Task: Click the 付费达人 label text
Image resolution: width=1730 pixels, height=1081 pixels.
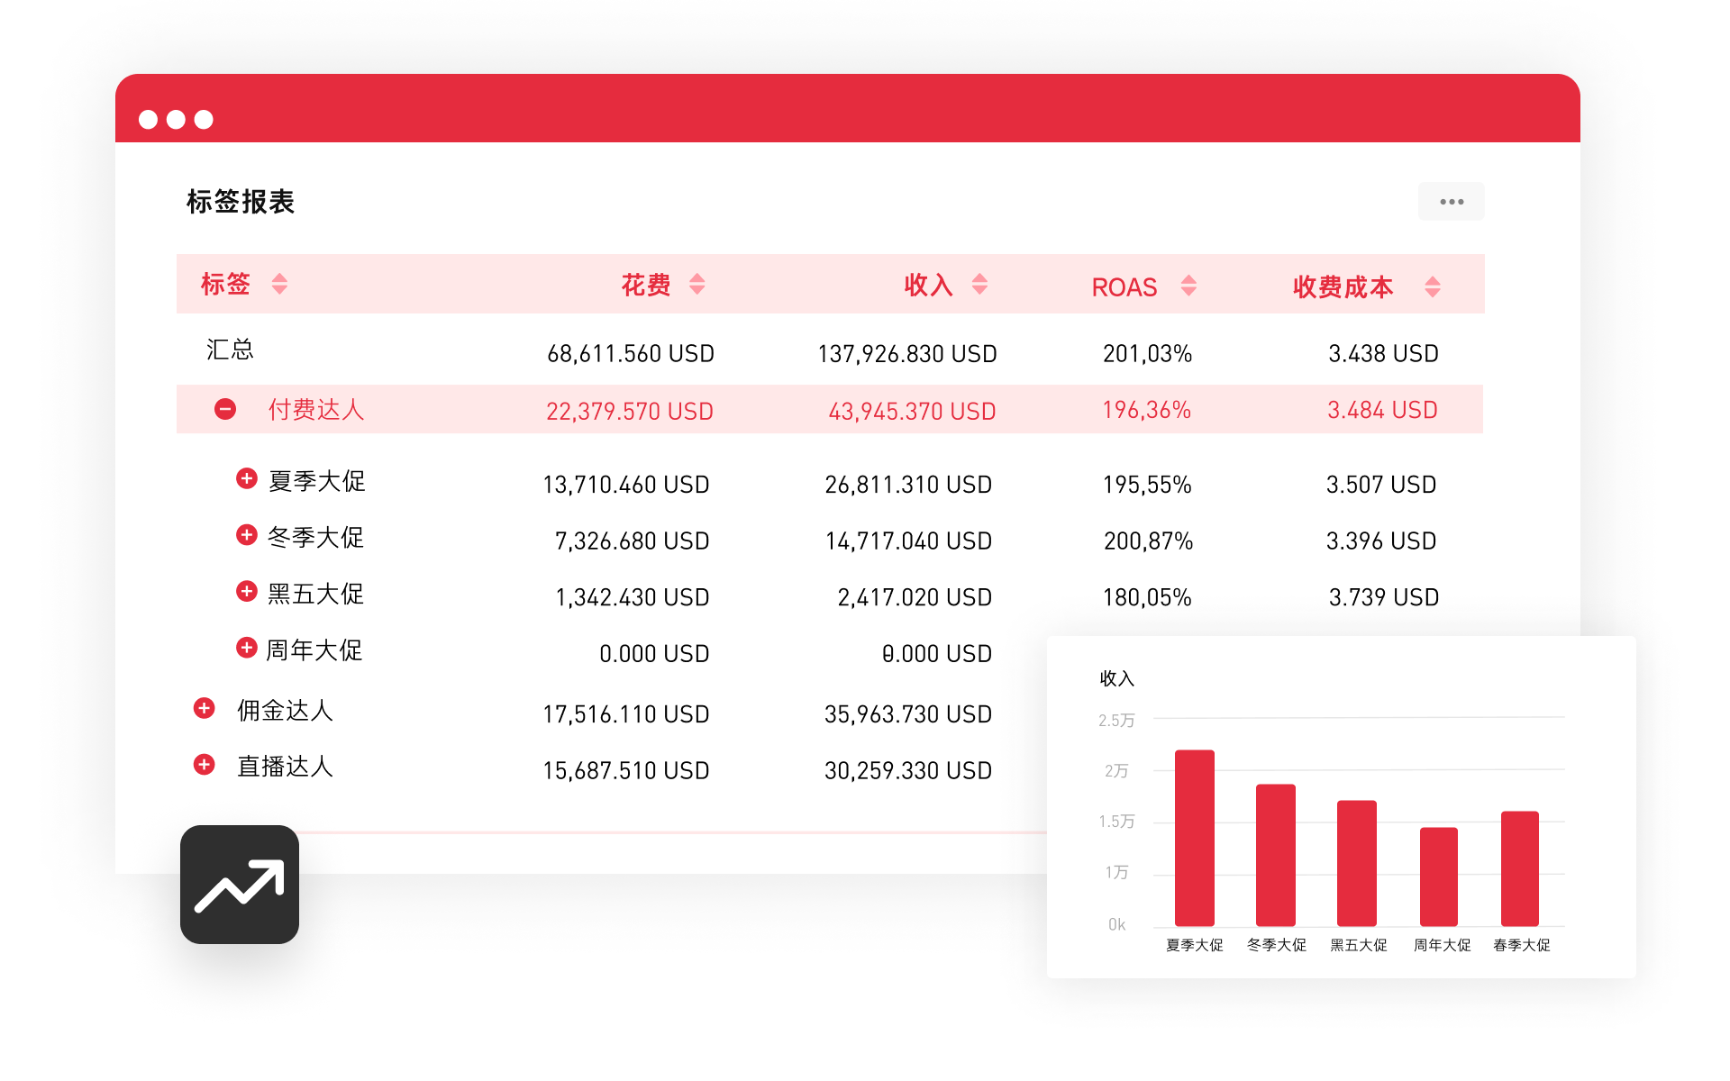Action: click(317, 408)
